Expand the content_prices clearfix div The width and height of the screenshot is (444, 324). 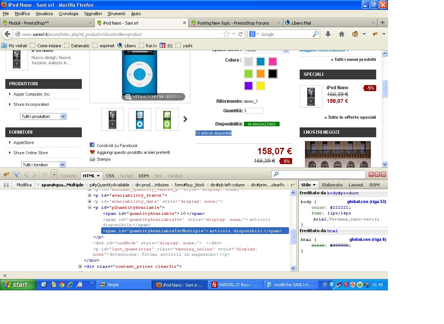(80, 267)
